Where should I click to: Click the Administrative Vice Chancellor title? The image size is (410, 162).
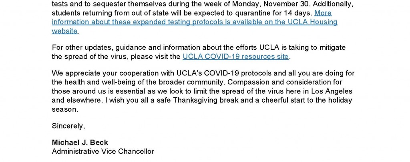(103, 152)
